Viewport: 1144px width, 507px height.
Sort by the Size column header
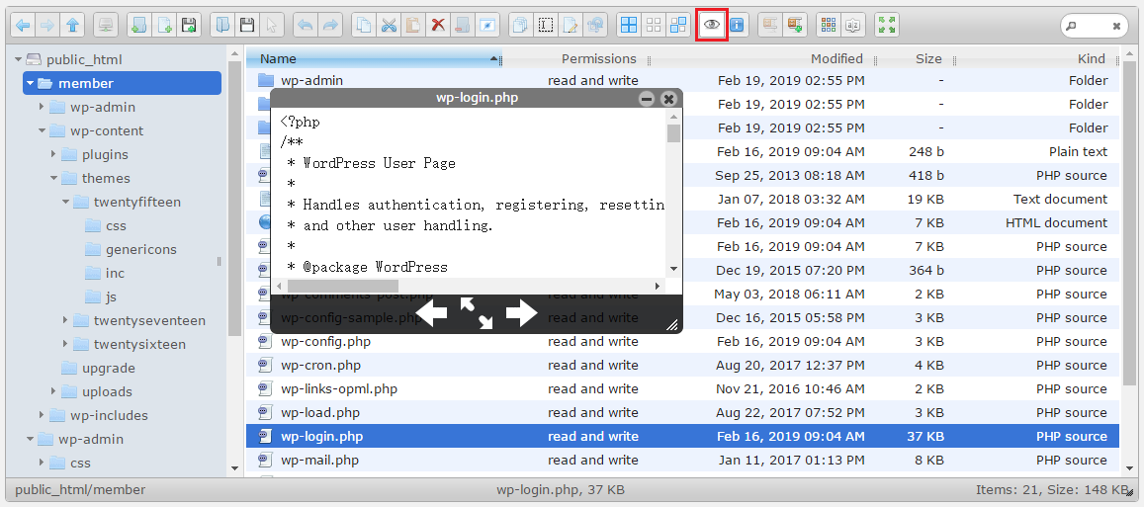[928, 59]
